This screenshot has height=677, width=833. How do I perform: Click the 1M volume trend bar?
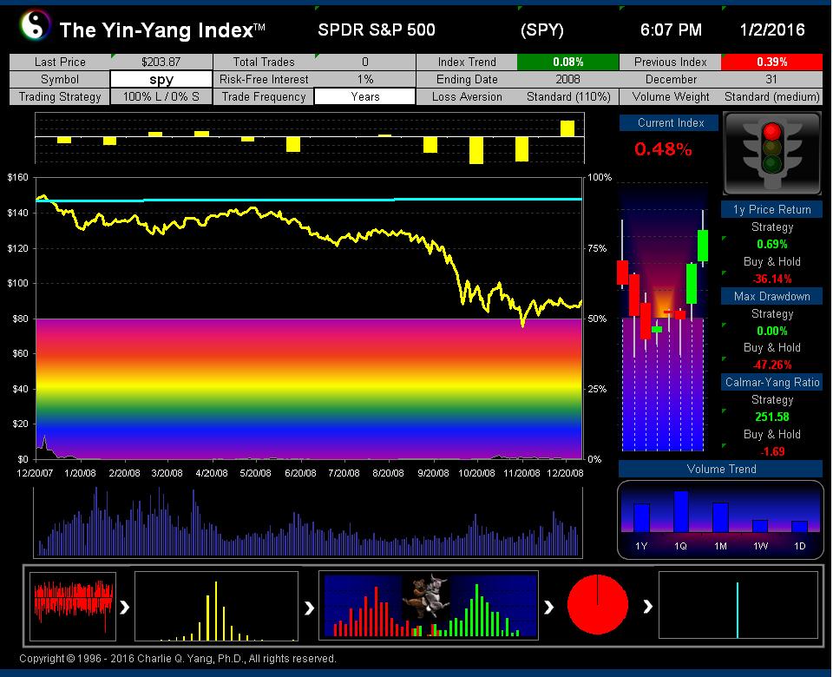click(720, 517)
